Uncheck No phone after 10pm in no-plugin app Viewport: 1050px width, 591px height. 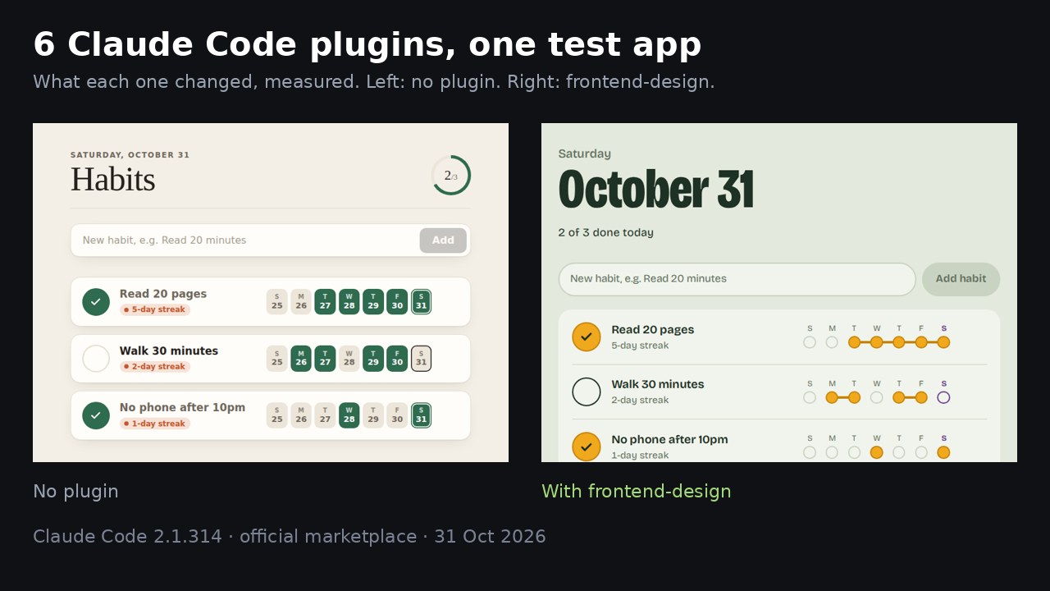pos(96,415)
